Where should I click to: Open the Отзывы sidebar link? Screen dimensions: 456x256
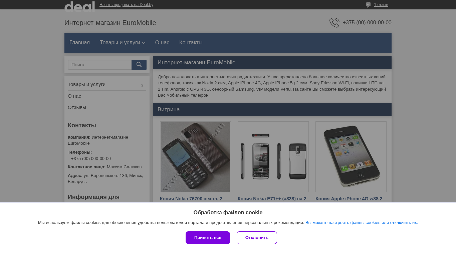pyautogui.click(x=77, y=107)
